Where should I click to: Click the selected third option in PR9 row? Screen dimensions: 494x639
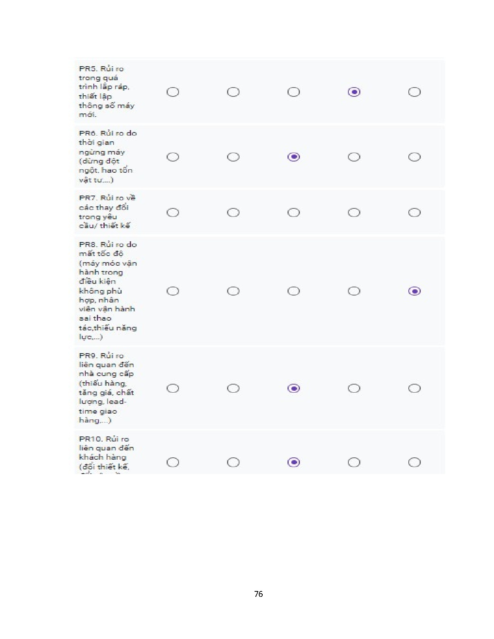[x=294, y=388]
